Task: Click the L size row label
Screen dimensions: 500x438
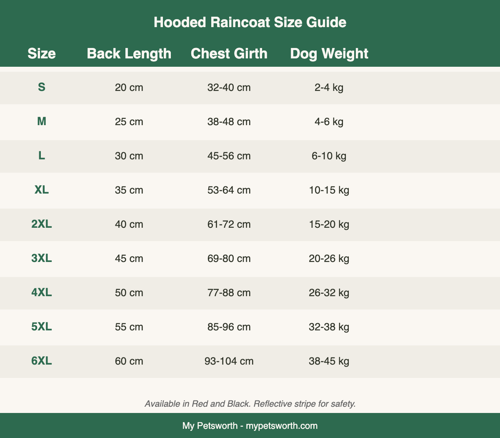Action: pyautogui.click(x=42, y=156)
